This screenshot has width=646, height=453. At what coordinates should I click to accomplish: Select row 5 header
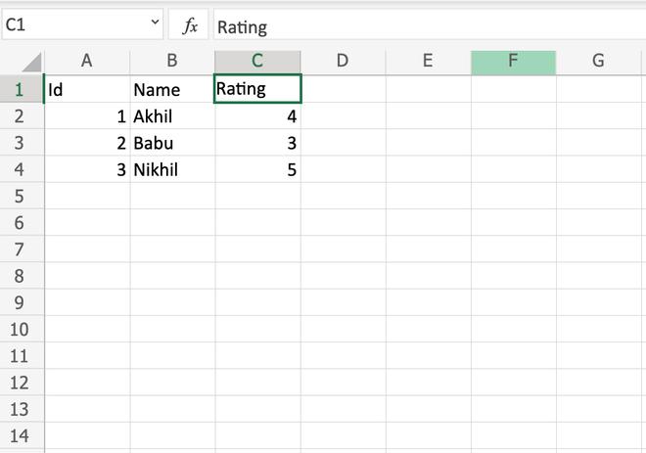[22, 197]
